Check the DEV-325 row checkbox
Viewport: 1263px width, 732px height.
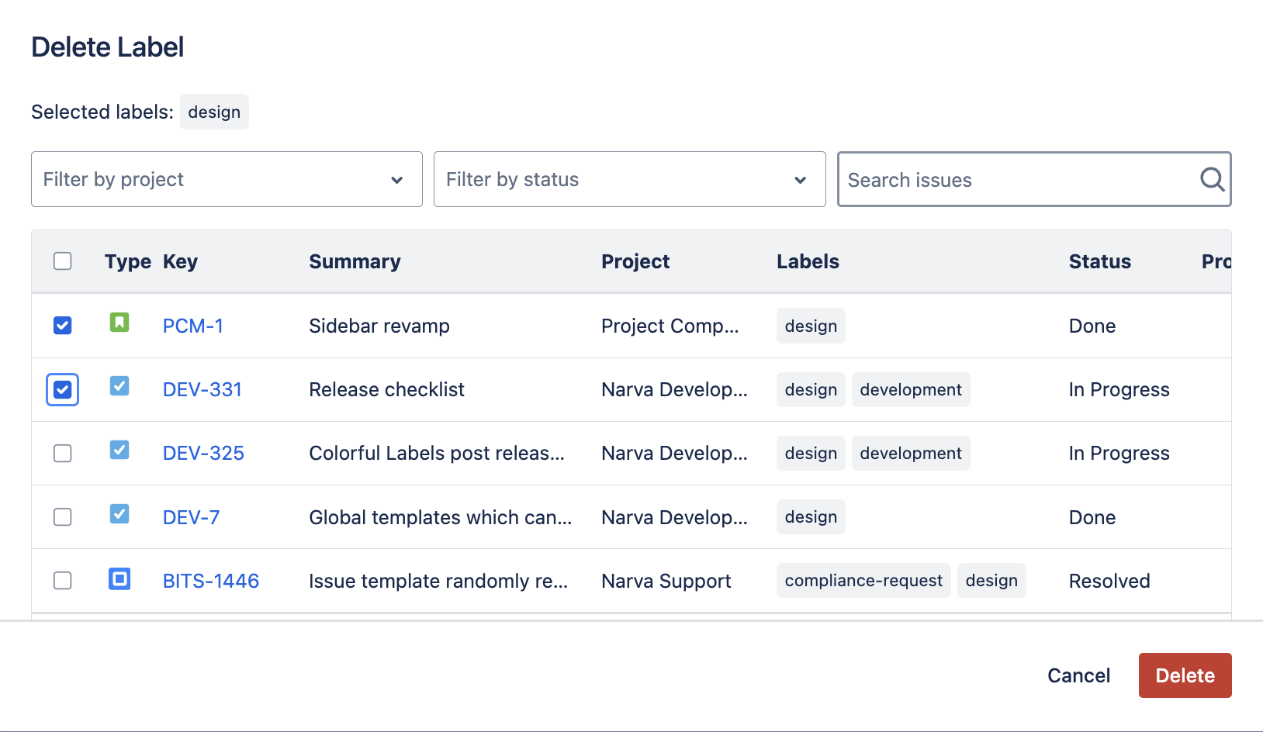pyautogui.click(x=62, y=453)
